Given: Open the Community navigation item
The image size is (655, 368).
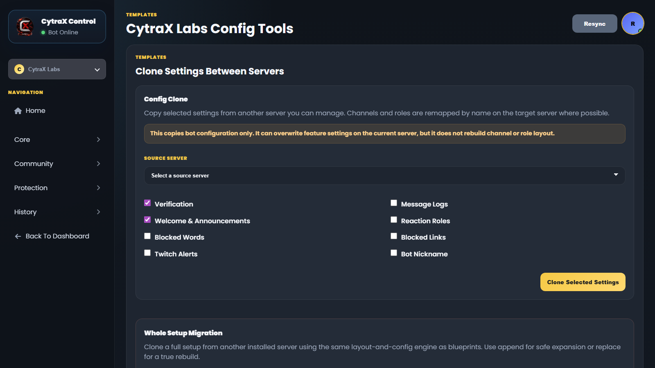Looking at the screenshot, I should click(57, 164).
